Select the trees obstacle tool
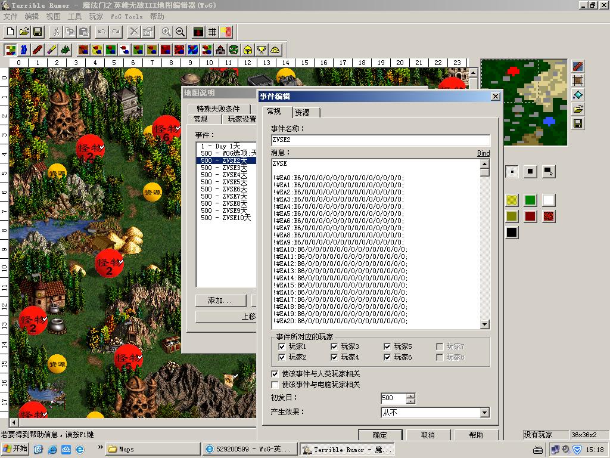The image size is (610, 458). pos(66,50)
